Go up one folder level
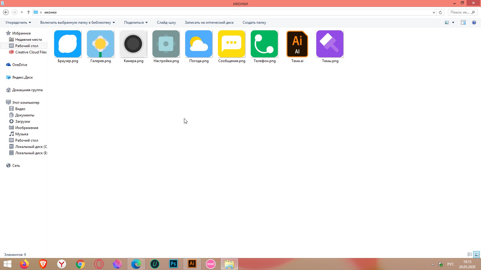This screenshot has height=270, width=481. click(29, 12)
